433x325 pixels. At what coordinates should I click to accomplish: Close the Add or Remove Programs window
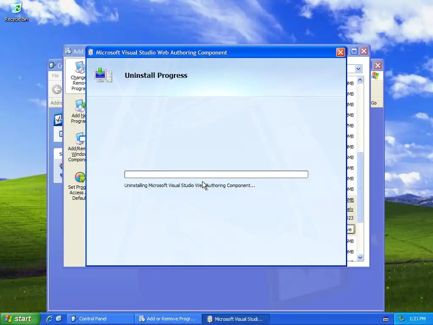pos(364,51)
